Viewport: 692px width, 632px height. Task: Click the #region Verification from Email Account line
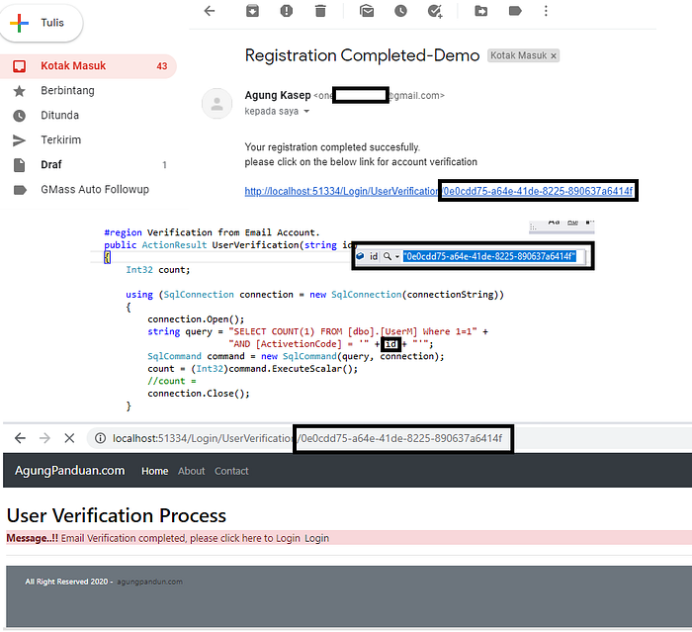coord(212,232)
